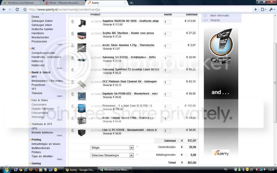Go back with browser back arrow
The height and width of the screenshot is (173, 277).
(x=4, y=9)
